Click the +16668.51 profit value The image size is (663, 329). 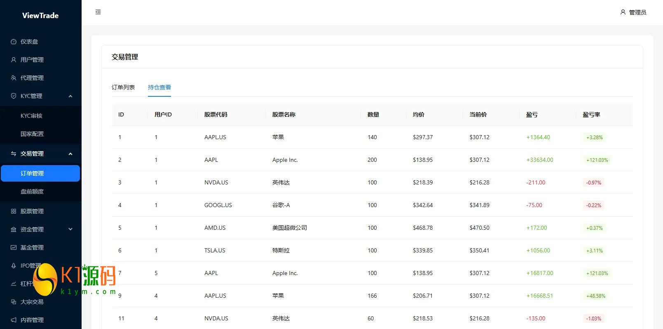(x=540, y=296)
